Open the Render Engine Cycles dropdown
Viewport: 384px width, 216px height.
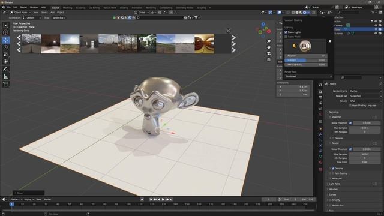pos(365,91)
